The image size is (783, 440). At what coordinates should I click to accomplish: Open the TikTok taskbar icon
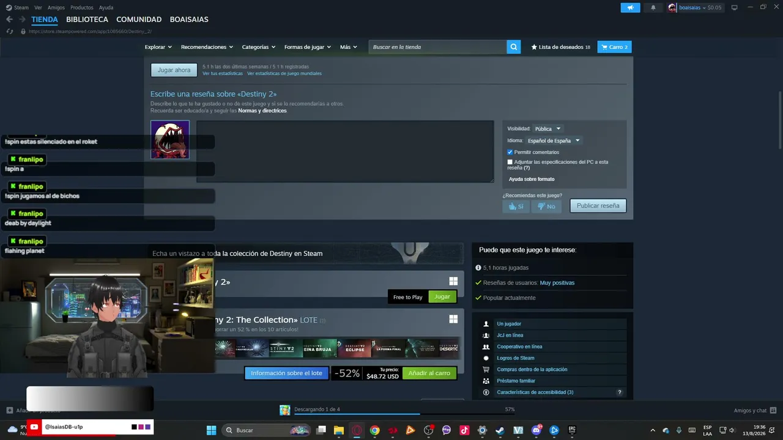(464, 430)
